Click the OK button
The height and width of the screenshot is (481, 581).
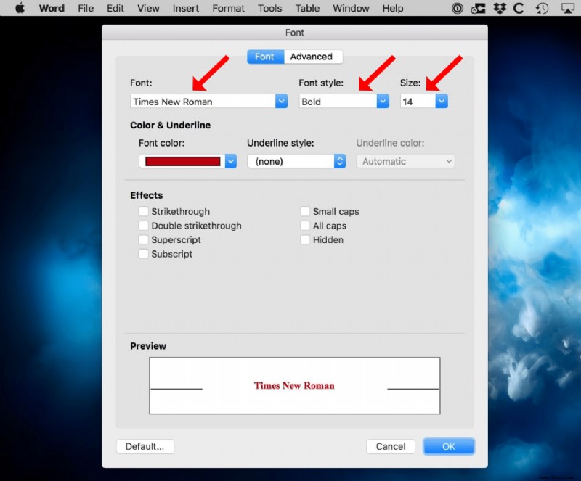448,446
